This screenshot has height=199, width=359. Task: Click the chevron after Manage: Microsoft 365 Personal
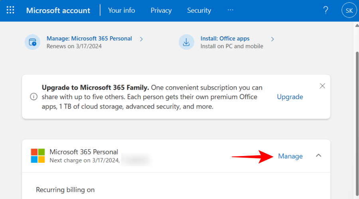tap(142, 39)
